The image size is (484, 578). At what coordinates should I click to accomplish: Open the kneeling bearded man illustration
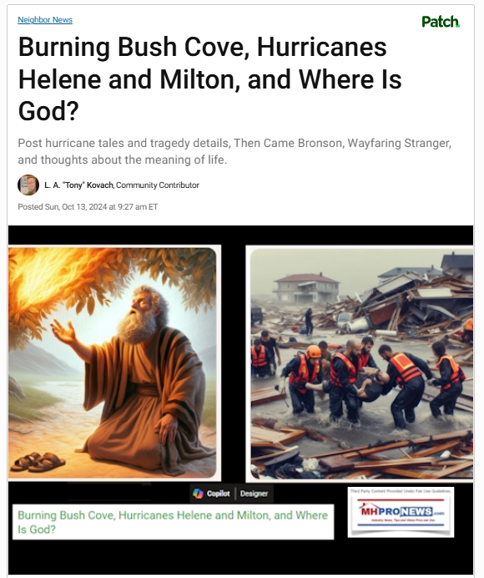[113, 363]
